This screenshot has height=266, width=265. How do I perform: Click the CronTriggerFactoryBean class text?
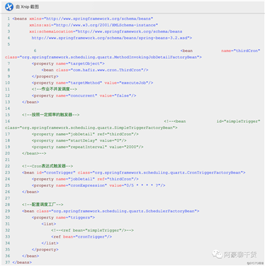[162, 173]
